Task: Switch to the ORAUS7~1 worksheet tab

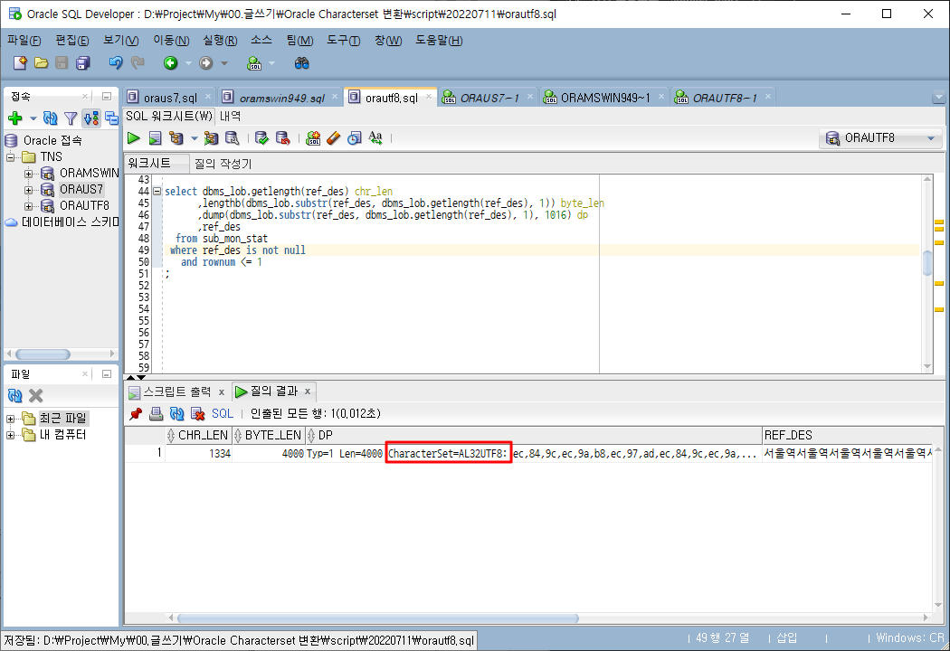Action: click(489, 98)
